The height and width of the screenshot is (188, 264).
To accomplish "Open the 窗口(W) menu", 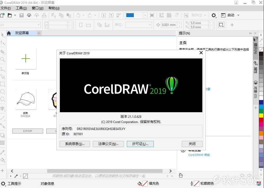I will (x=38, y=8).
